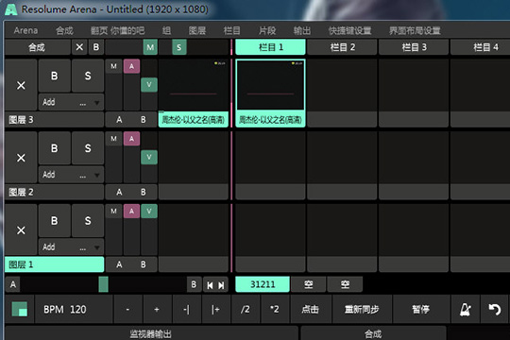Open the Arena menu
This screenshot has width=510, height=340.
point(25,30)
